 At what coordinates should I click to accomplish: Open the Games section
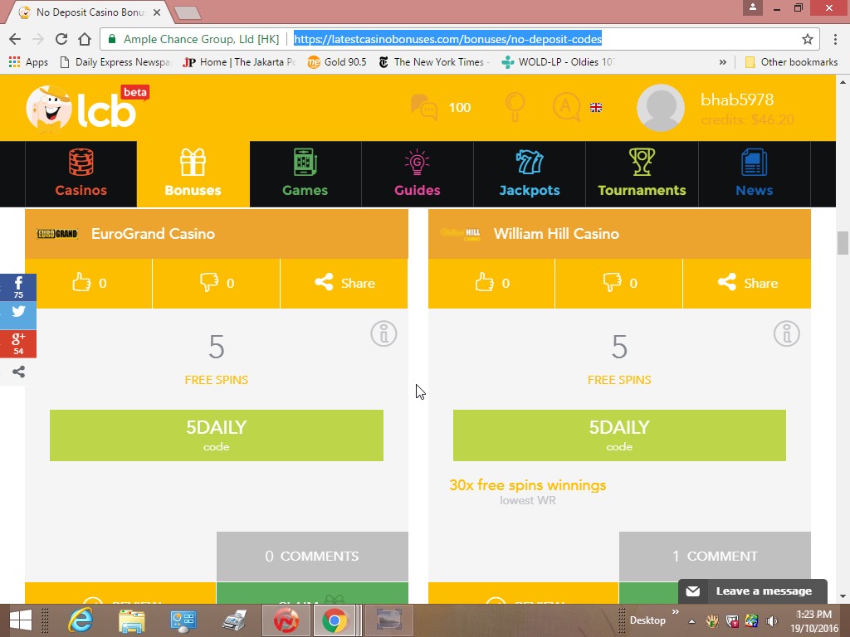tap(305, 174)
